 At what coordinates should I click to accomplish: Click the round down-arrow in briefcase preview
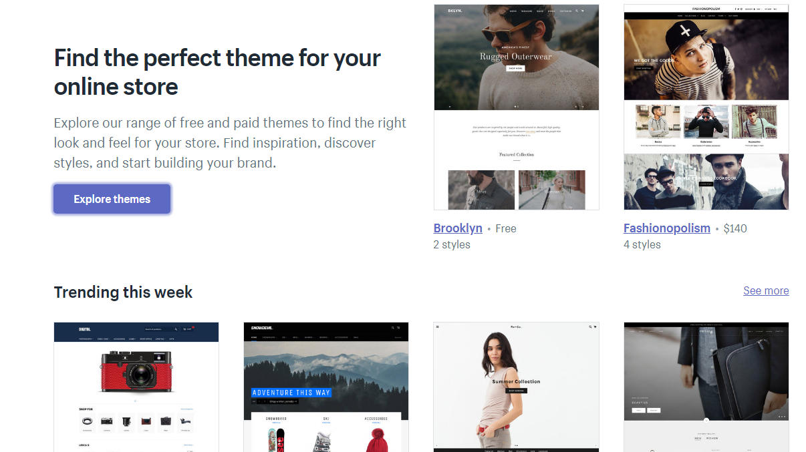(706, 420)
